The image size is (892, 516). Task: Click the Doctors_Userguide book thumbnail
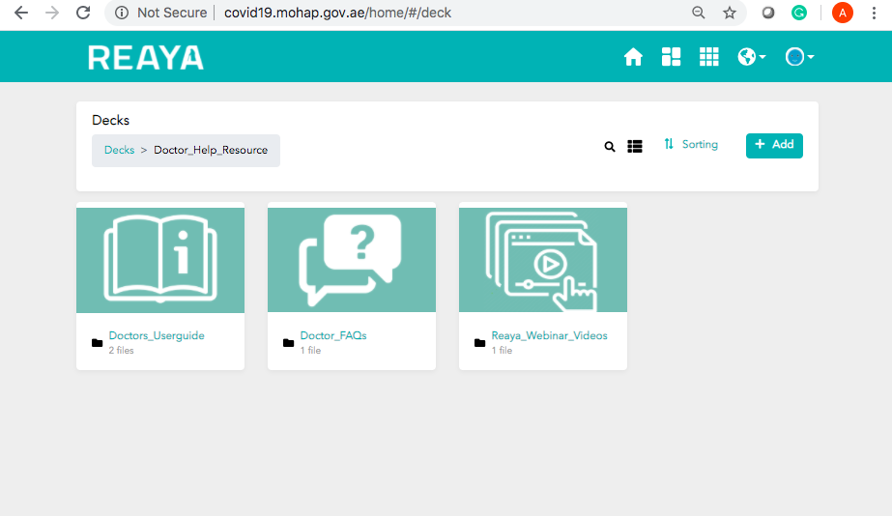[160, 259]
